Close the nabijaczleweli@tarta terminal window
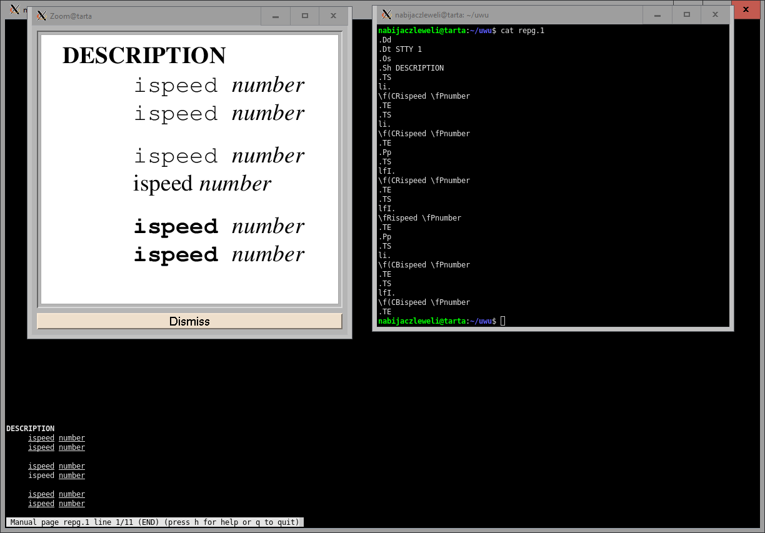Image resolution: width=765 pixels, height=533 pixels. [x=716, y=14]
